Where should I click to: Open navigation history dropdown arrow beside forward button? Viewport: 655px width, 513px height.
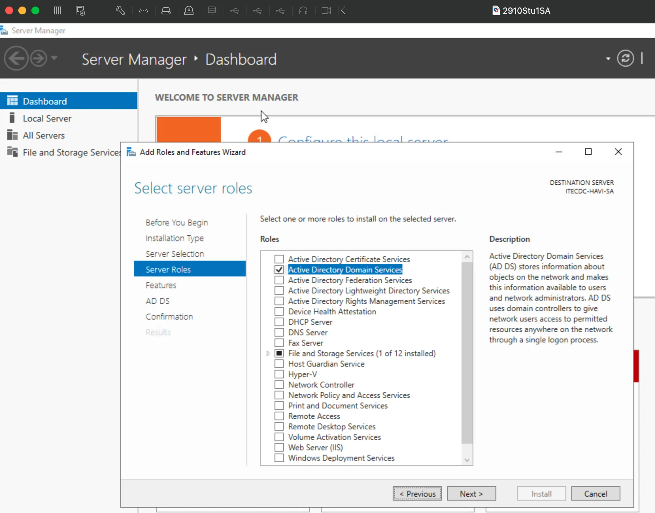click(54, 58)
